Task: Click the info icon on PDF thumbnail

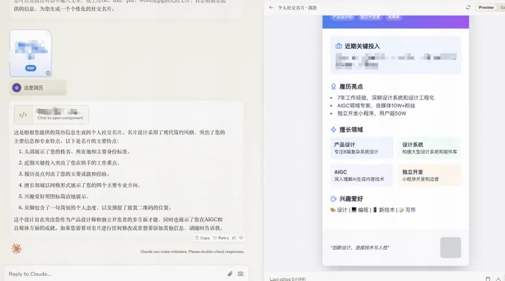Action: tap(48, 73)
